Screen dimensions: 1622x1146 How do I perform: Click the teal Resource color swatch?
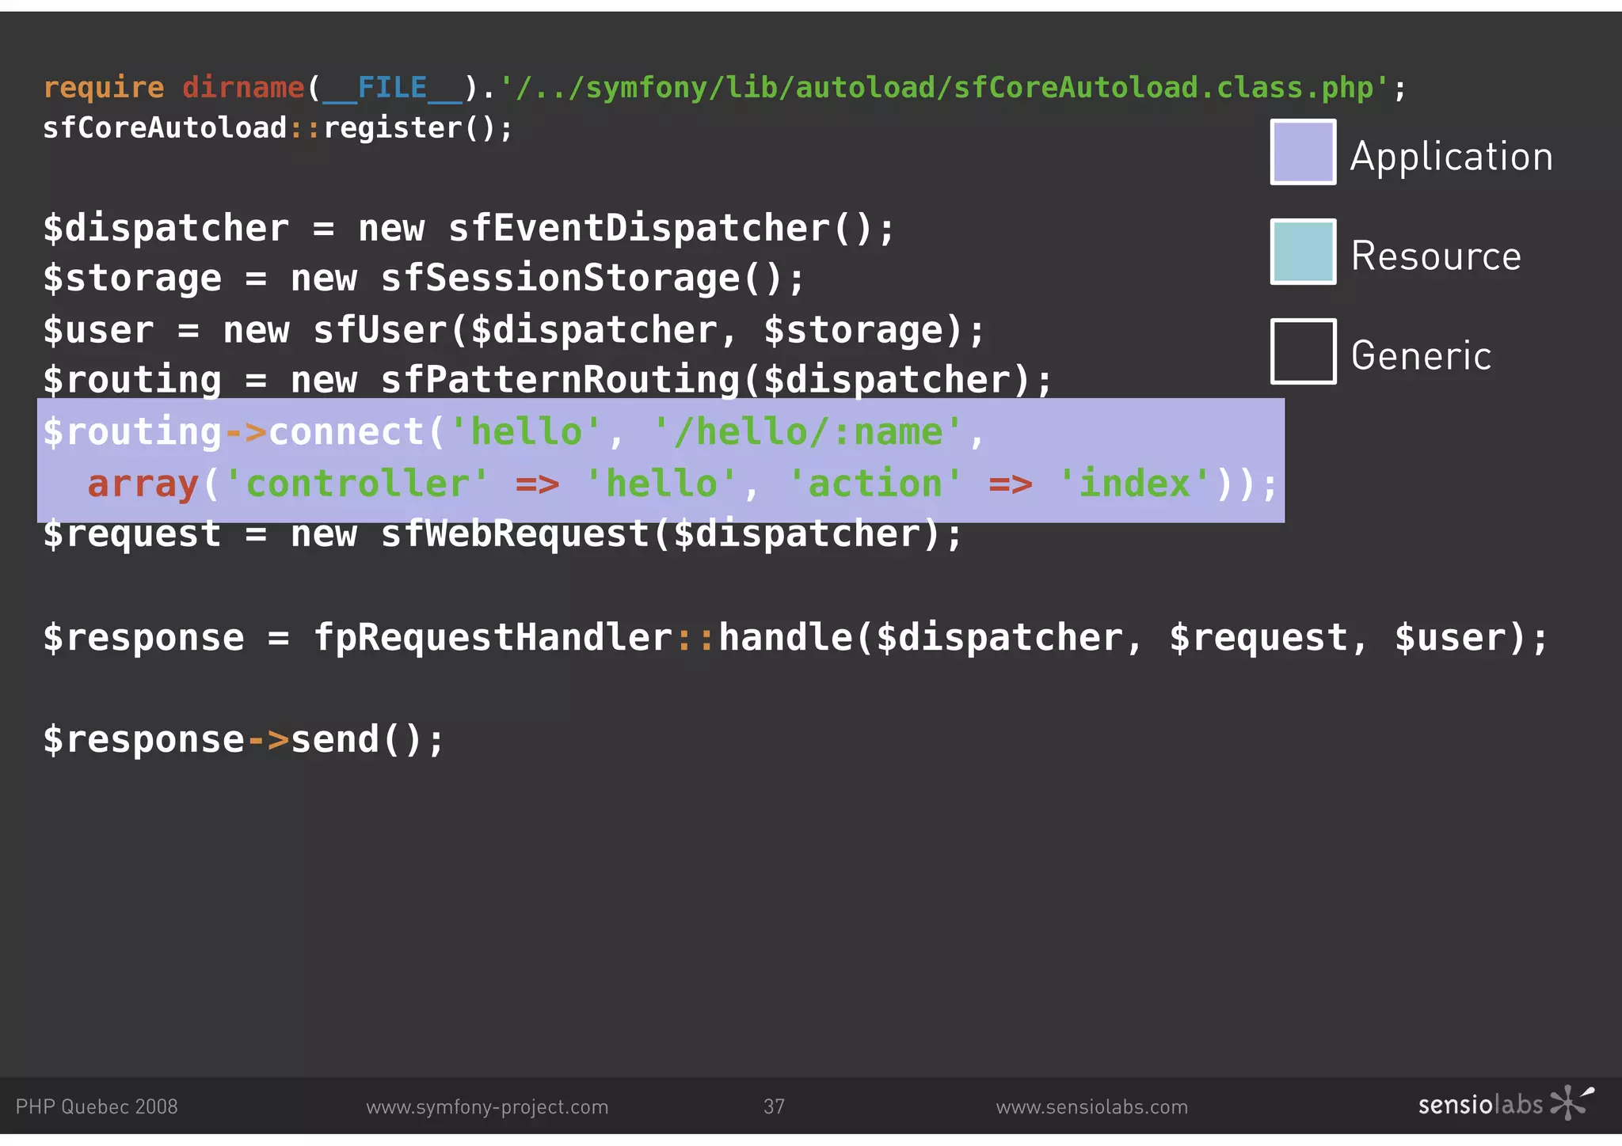1303,252
